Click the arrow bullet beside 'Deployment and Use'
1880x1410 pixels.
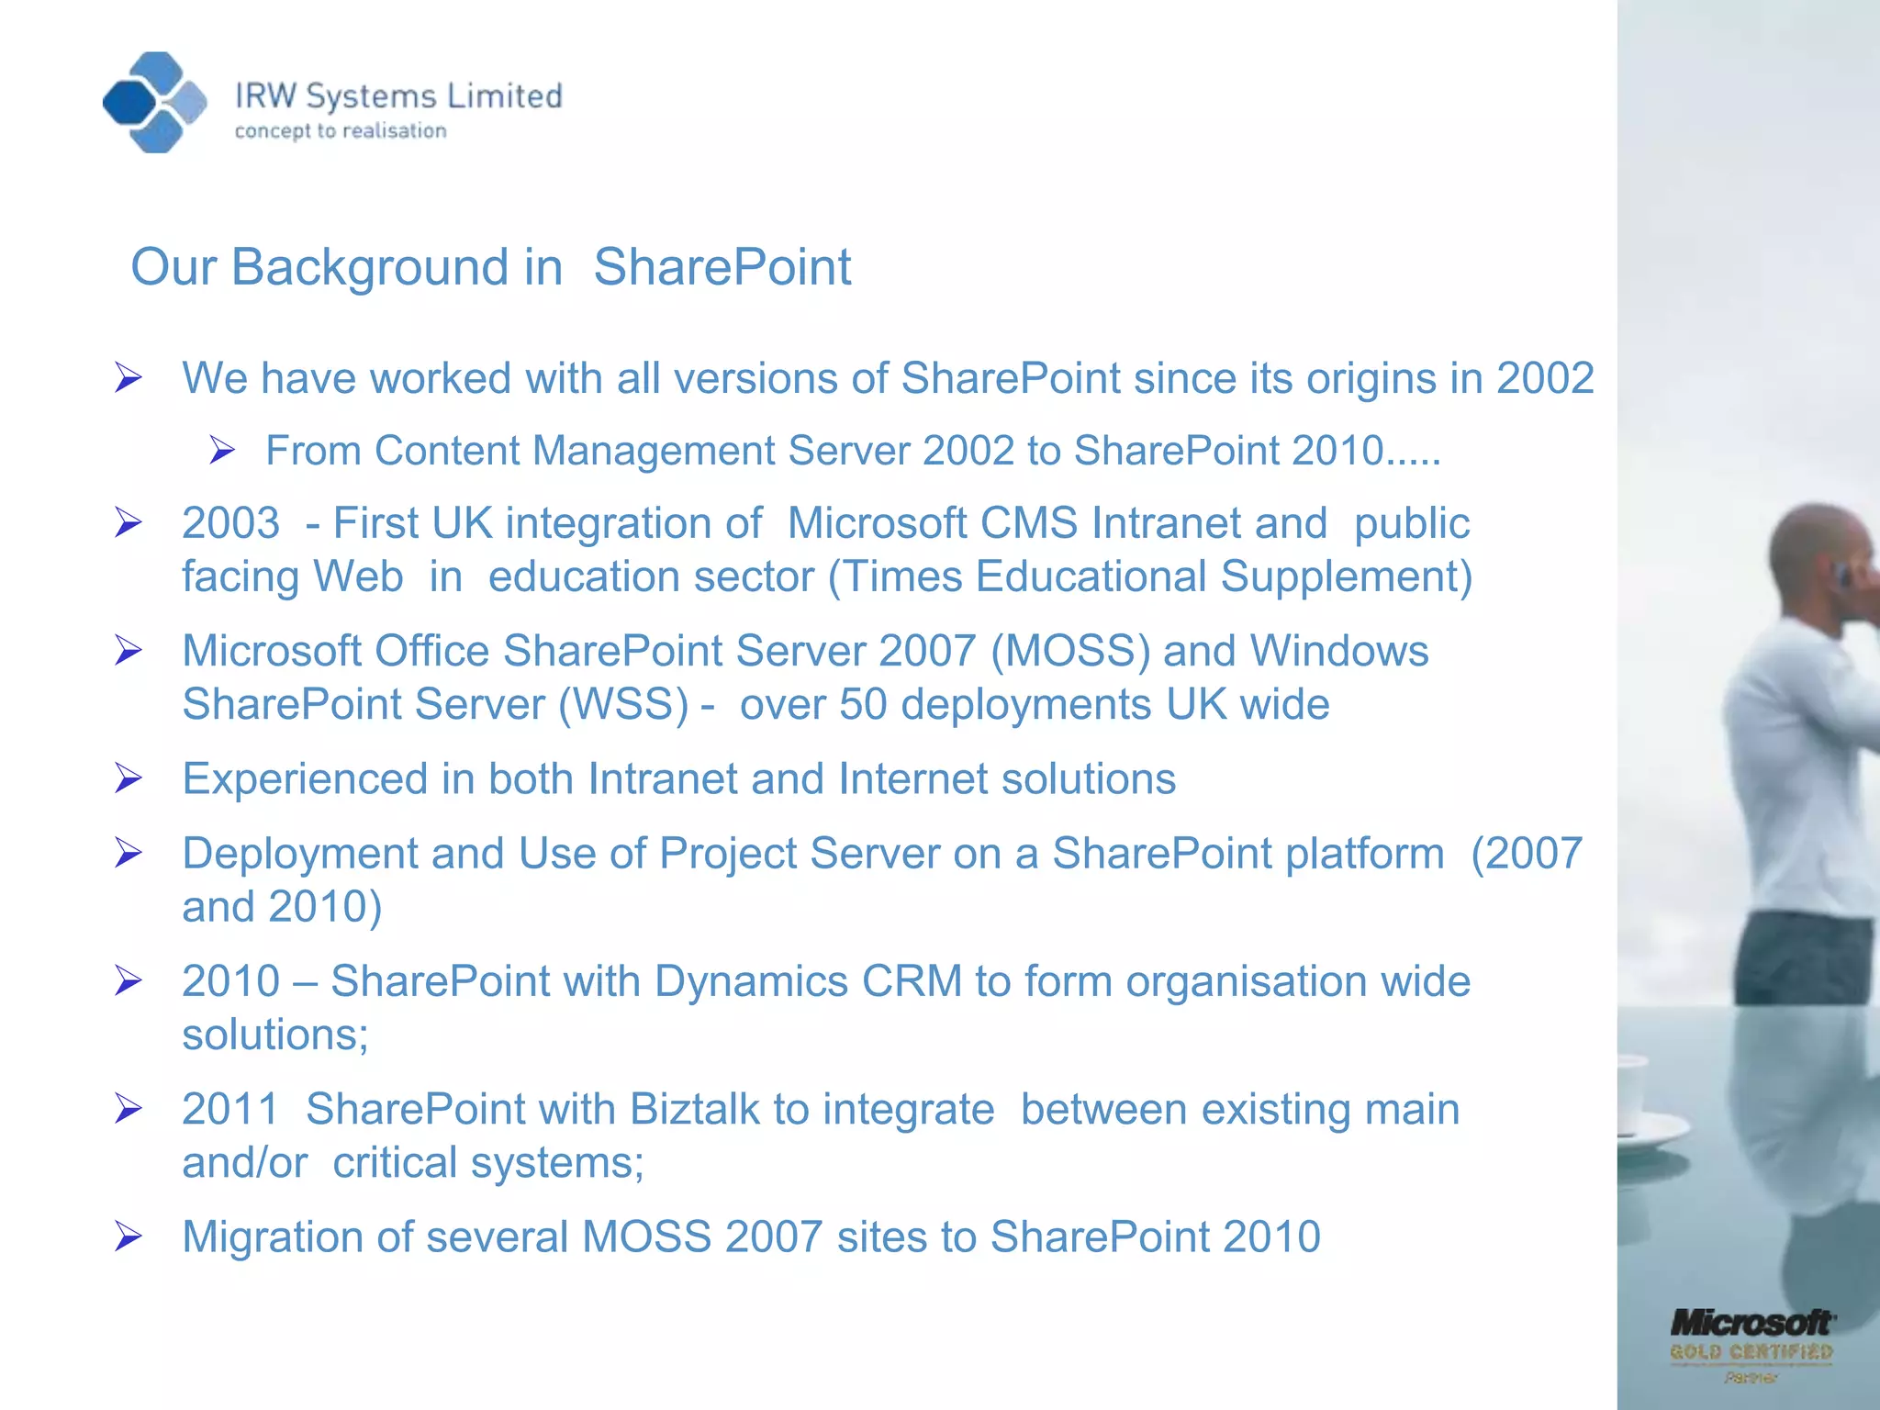[x=129, y=854]
